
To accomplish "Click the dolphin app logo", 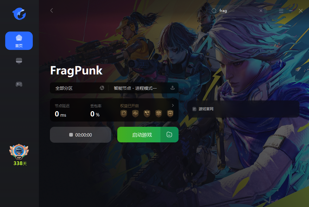I will tap(19, 14).
